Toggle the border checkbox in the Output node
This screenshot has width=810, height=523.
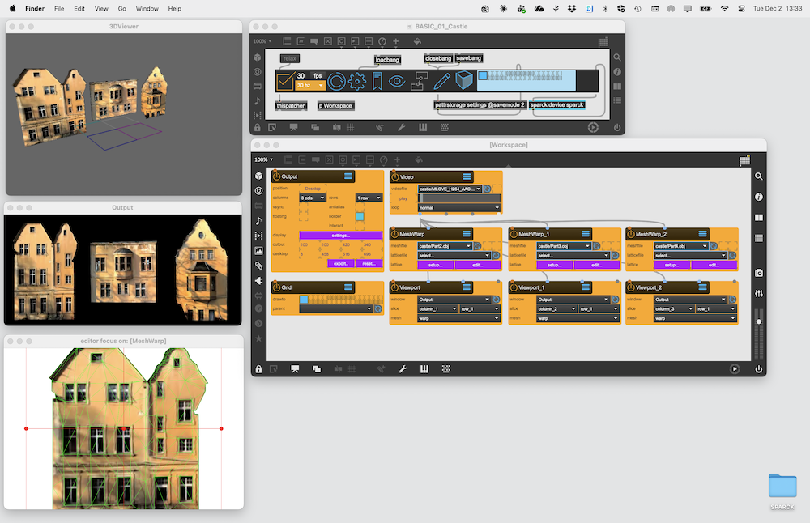[x=360, y=216]
